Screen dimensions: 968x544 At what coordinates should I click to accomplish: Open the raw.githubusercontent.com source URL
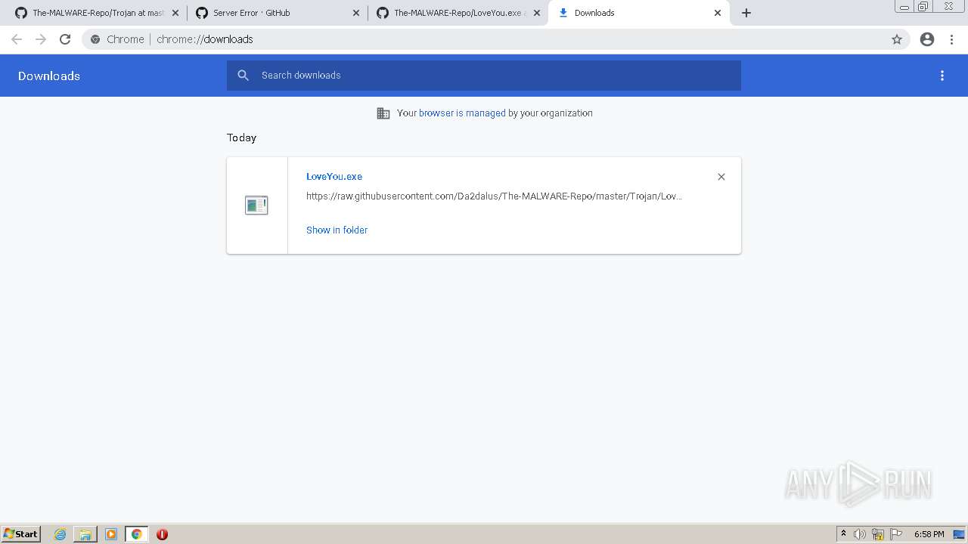pyautogui.click(x=494, y=196)
